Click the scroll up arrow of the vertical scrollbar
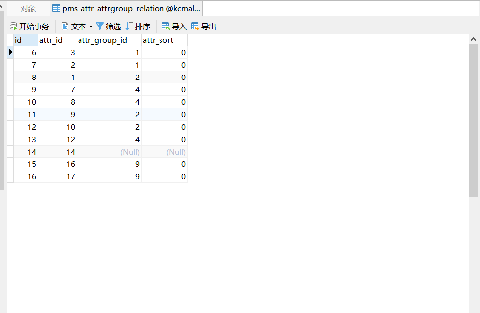The width and height of the screenshot is (480, 313). (473, 39)
